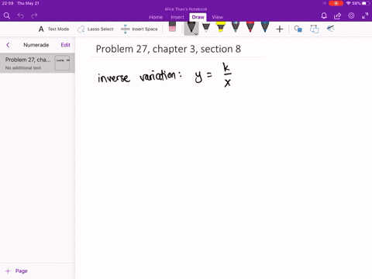Activate Lasso Select tool
372x279 pixels.
coord(95,29)
